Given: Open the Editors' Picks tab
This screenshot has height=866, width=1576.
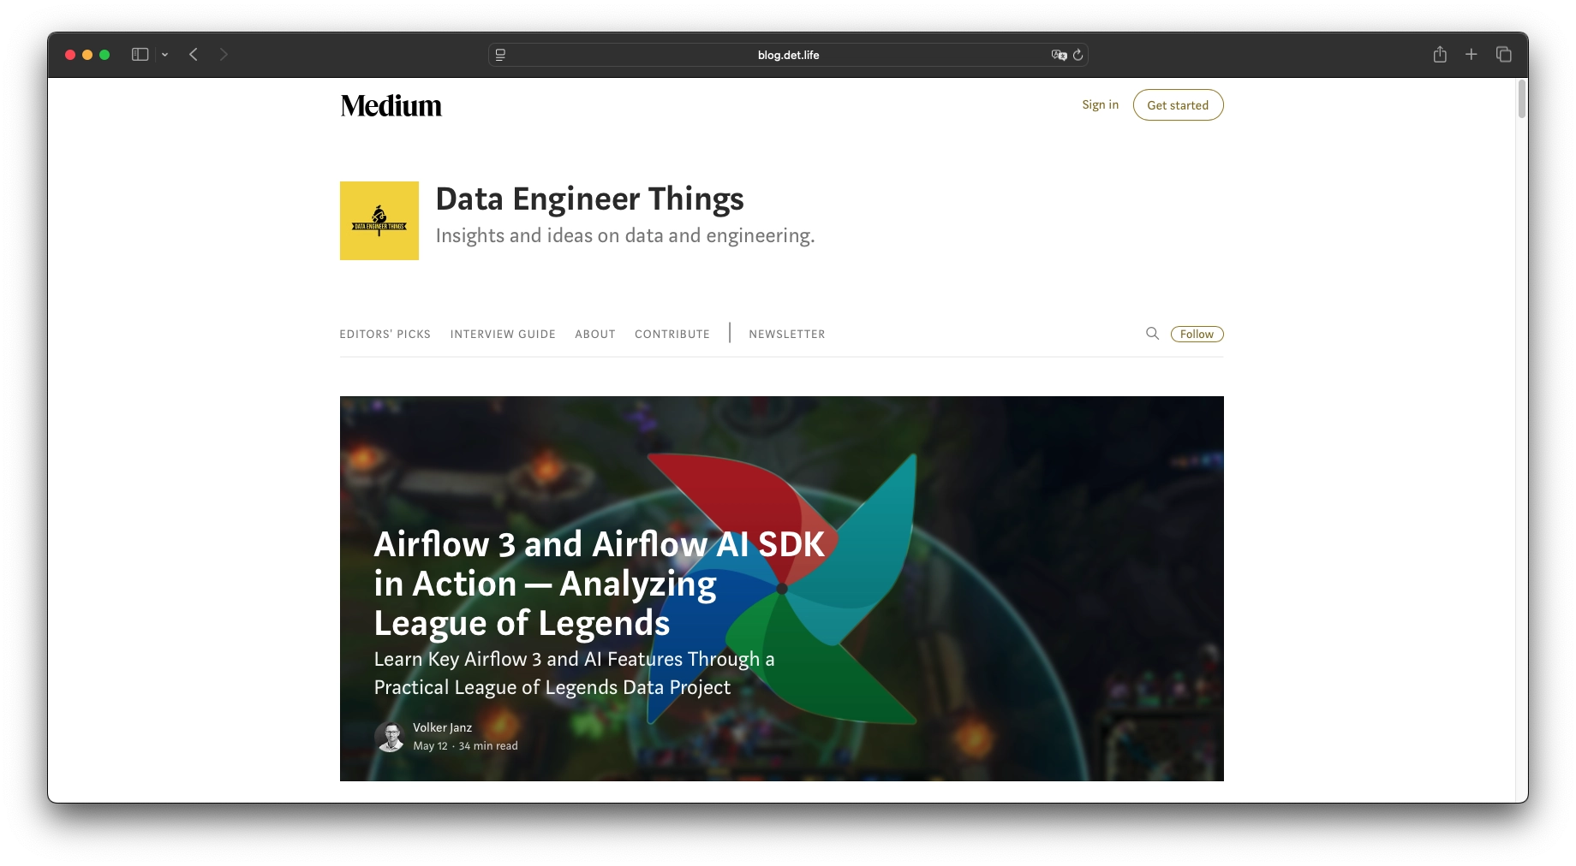Looking at the screenshot, I should [385, 335].
